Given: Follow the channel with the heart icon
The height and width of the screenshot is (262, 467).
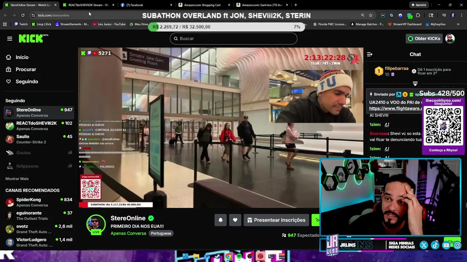Looking at the screenshot, I should click(235, 220).
